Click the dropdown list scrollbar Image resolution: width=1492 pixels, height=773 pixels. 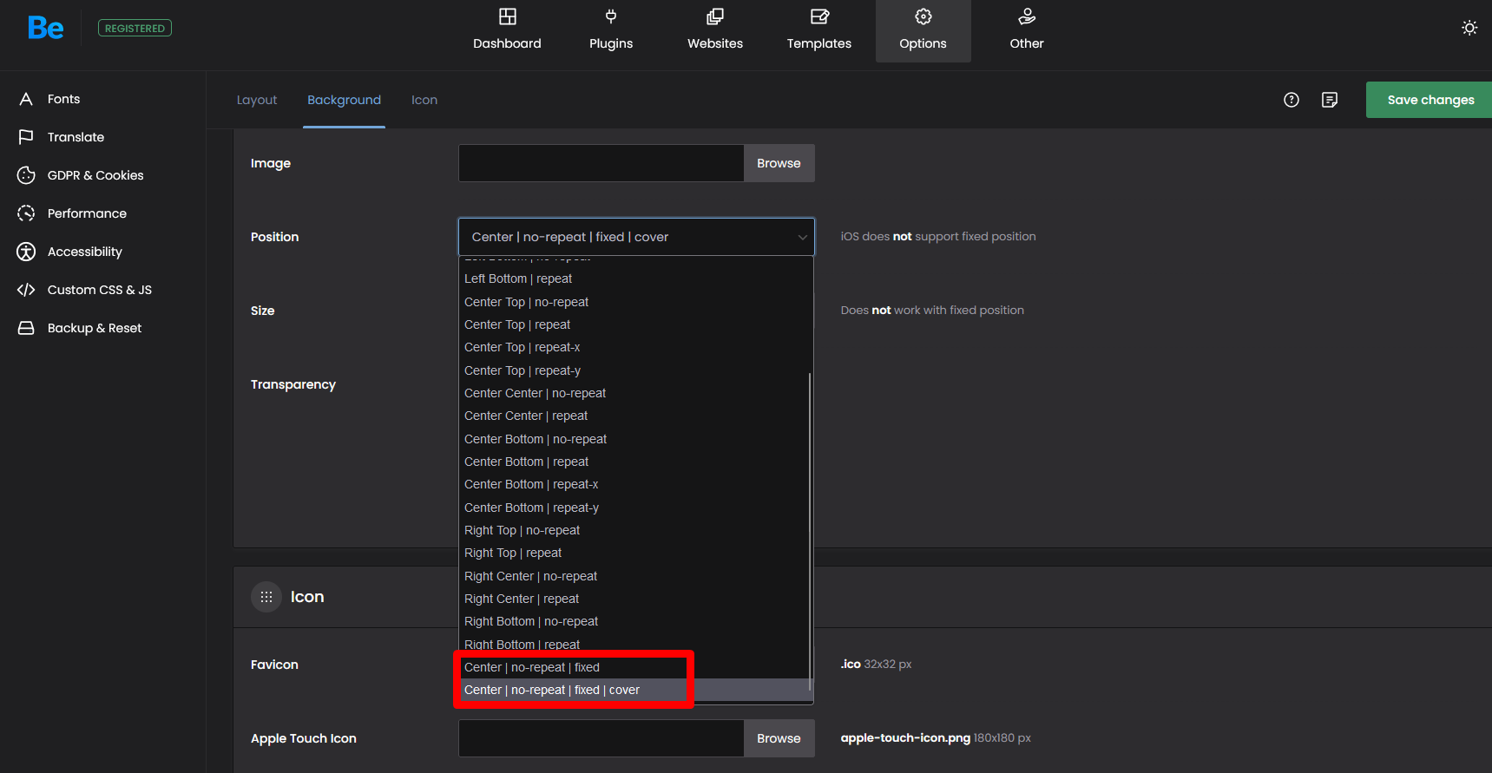pos(810,531)
